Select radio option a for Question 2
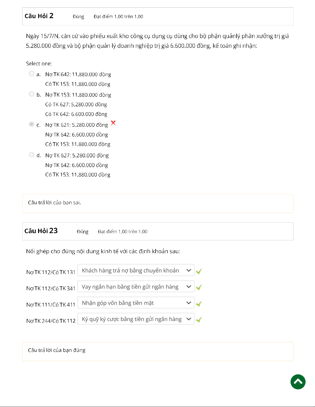This screenshot has height=407, width=315. 32,74
